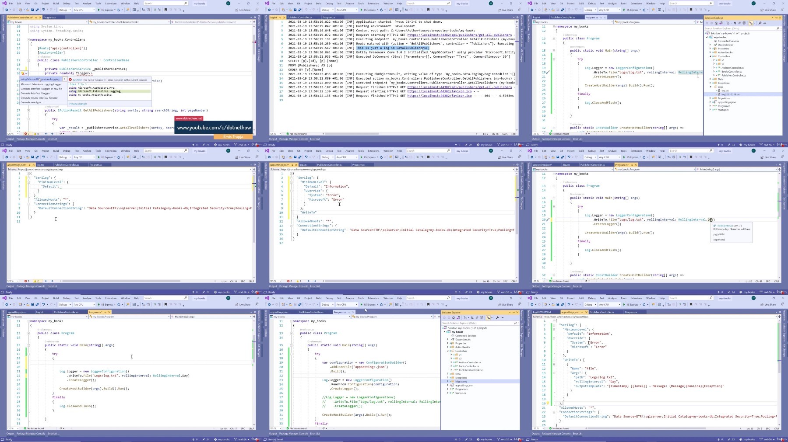
Task: Collapse Logs folder in Solution Explorer
Action: [x=711, y=87]
